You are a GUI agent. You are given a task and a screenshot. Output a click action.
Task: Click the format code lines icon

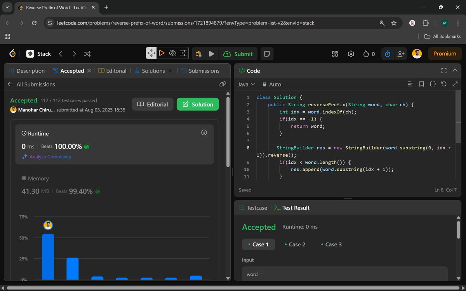point(410,84)
